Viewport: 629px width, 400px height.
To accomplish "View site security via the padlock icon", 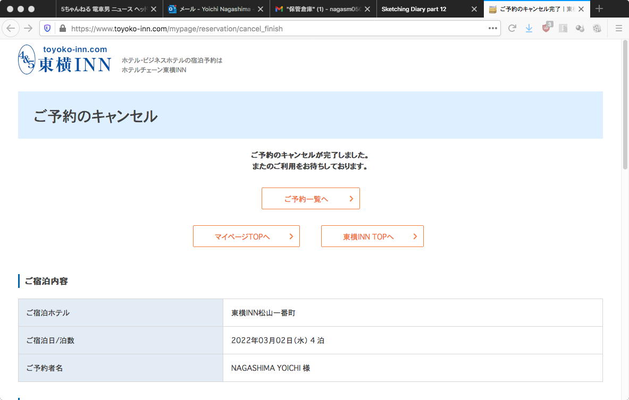I will [62, 29].
